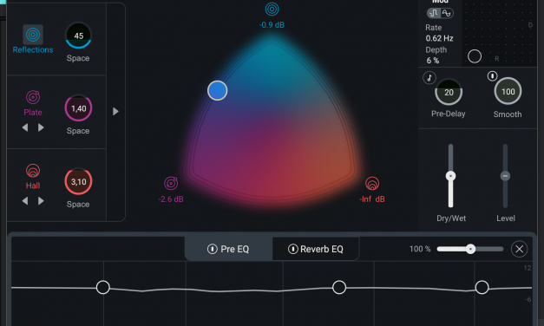Screen dimensions: 544x326
Task: Select the rightmost EQ node
Action: click(482, 288)
